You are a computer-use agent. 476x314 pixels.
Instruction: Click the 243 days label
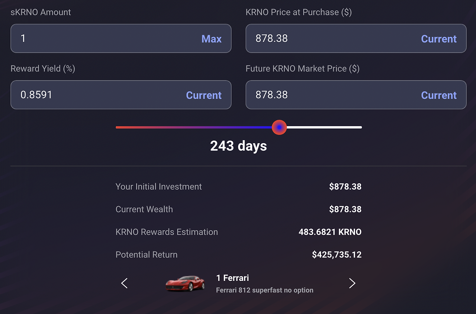tap(238, 146)
